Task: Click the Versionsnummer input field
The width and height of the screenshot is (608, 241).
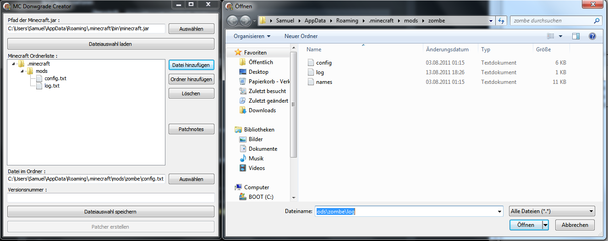Action: tap(110, 197)
